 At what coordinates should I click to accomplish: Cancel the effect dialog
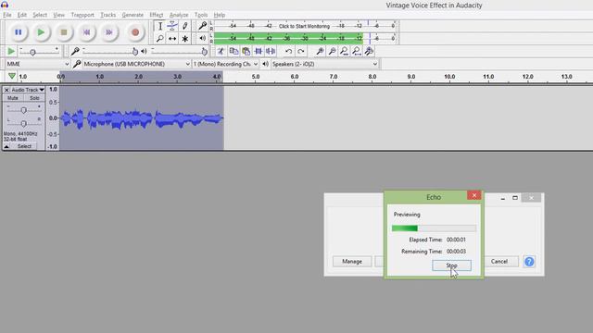click(x=499, y=261)
